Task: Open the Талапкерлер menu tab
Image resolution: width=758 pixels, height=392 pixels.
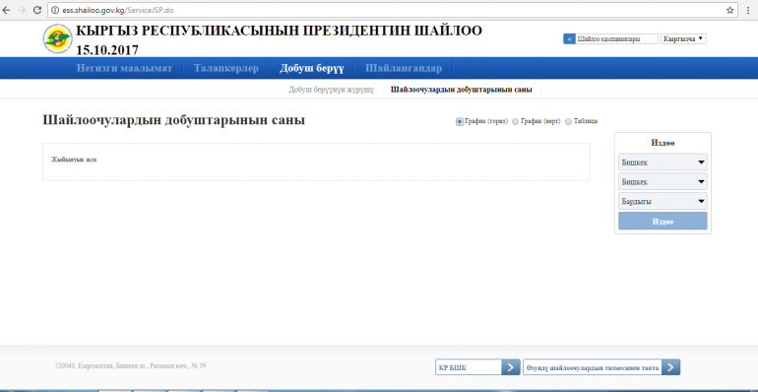Action: click(226, 68)
